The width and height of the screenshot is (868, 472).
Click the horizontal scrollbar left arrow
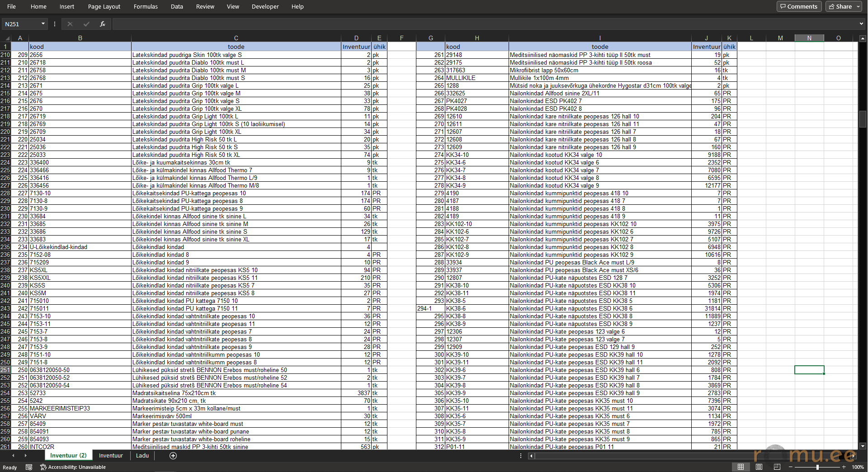tap(531, 456)
